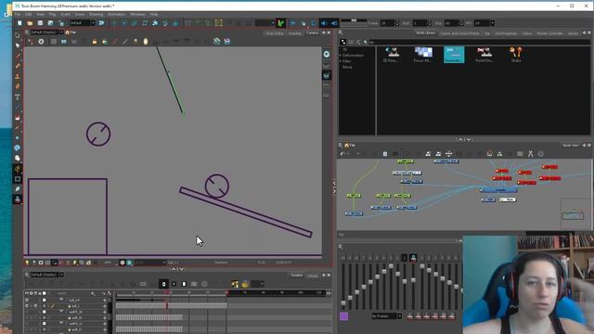Click the purple colour swatch

344,315
